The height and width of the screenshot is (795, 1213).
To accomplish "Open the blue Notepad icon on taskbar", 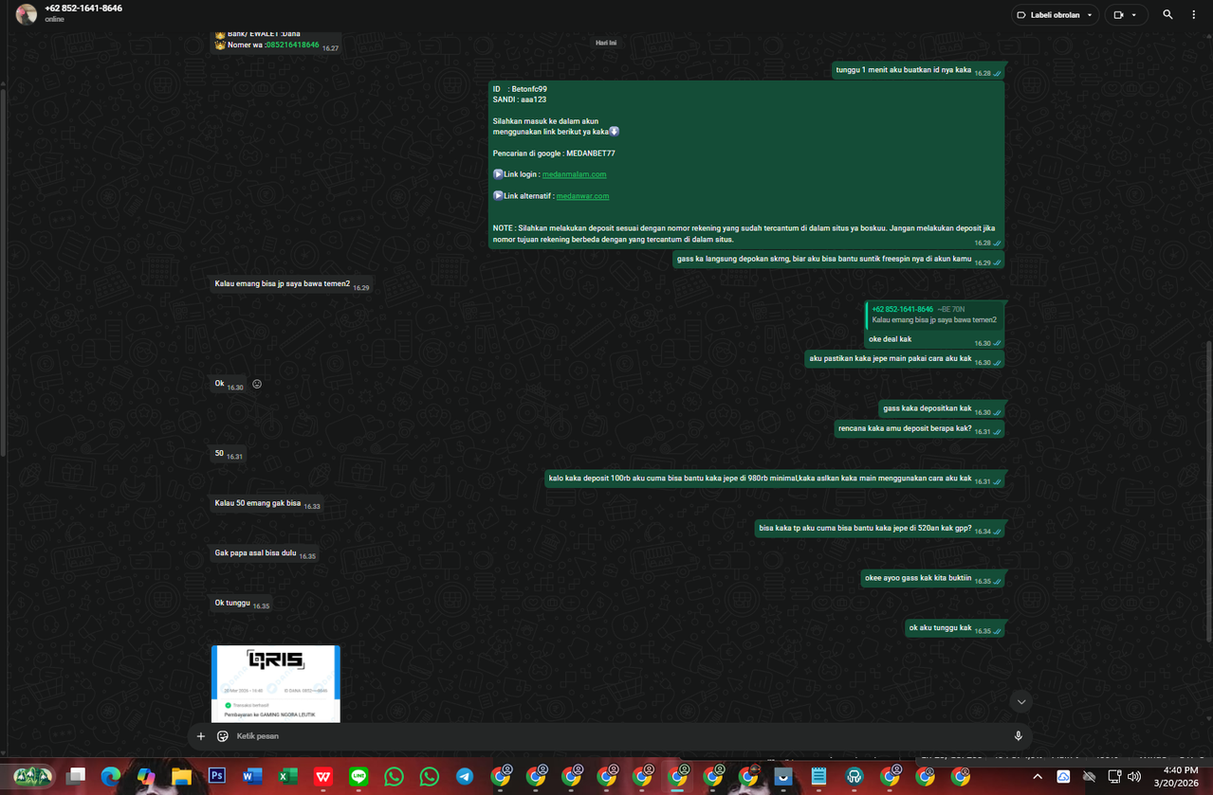I will pos(818,777).
